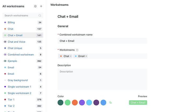Open Single workstream 2
Viewport: 180px width, 112px height.
[x=19, y=93]
